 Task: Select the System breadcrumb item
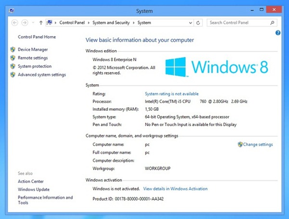click(144, 23)
